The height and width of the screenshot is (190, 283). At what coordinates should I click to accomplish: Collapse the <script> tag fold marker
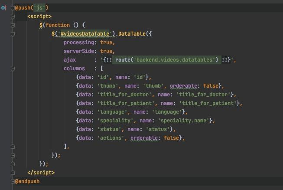13,16
